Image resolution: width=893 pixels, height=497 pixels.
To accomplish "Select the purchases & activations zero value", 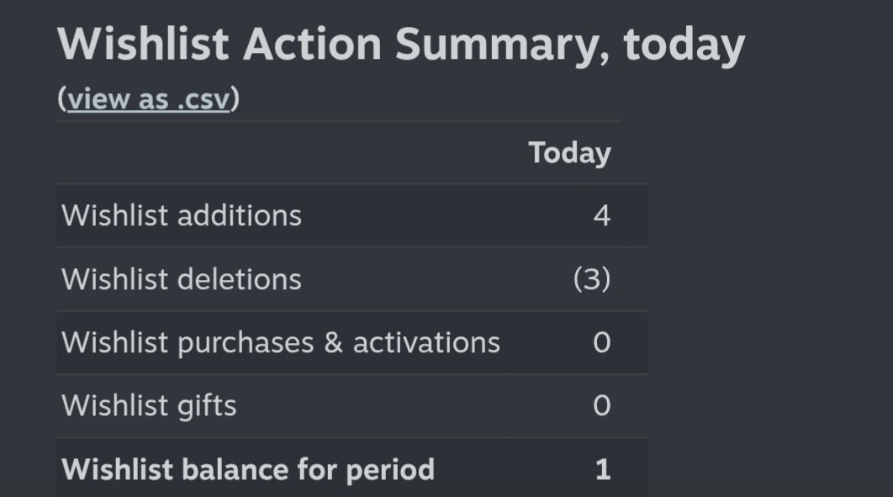I will coord(602,343).
